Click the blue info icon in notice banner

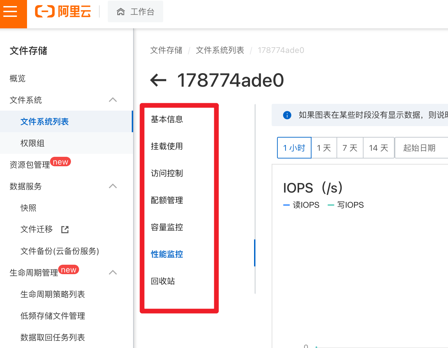pyautogui.click(x=287, y=115)
